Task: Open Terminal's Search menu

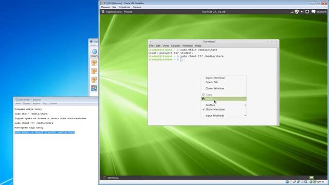Action: (175, 46)
